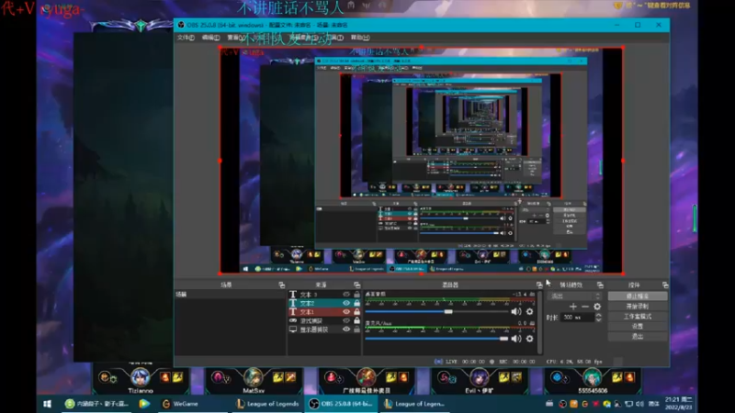Screen dimensions: 735x413
Task: Open the colorful play-arrow taskbar app
Action: [144, 404]
